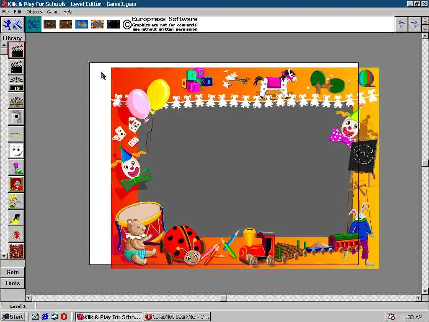Click the 'Level 1' status bar label
429x322 pixels.
point(18,306)
